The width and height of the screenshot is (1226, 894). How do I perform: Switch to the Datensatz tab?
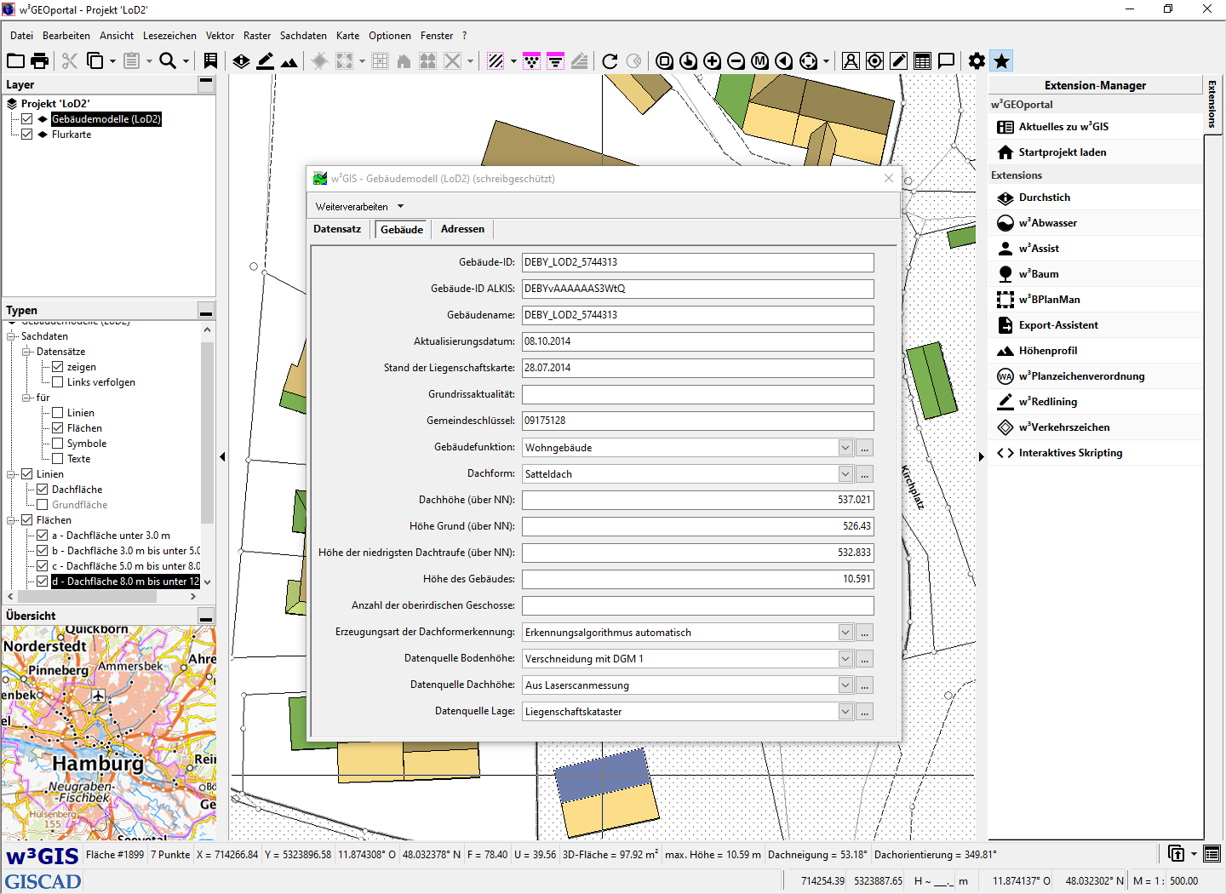pos(337,229)
